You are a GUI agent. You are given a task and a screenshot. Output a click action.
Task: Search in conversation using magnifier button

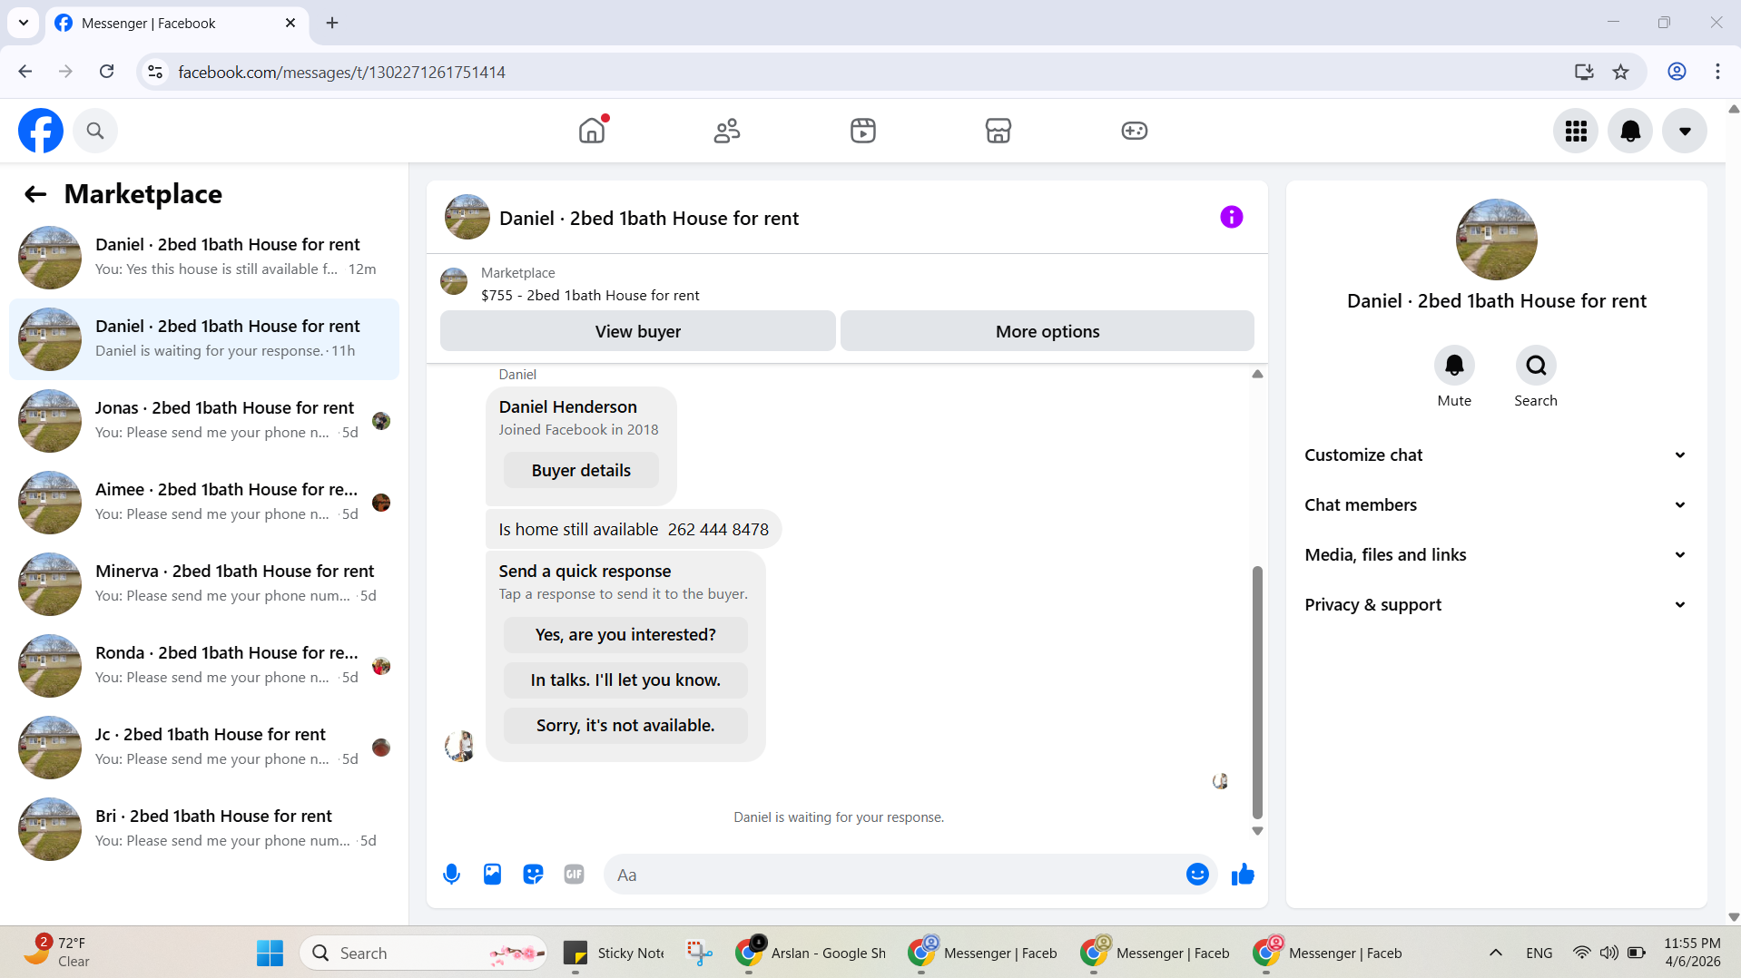pos(1536,366)
